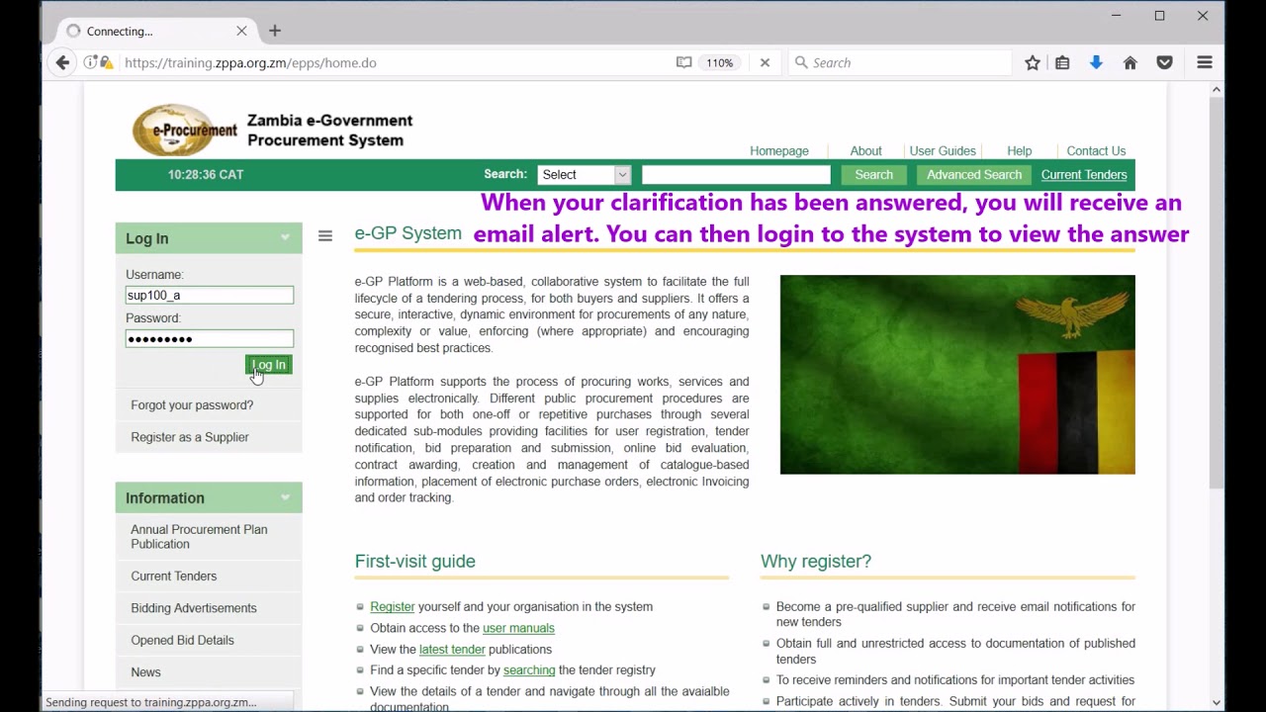
Task: Open Advanced Search
Action: (974, 175)
